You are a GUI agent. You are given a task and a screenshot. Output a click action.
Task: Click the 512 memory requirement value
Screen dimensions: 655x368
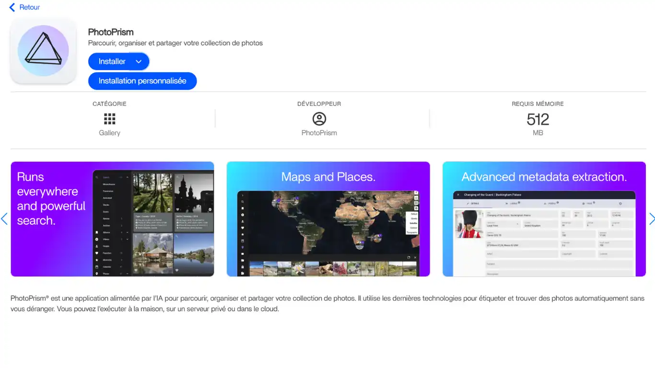point(538,119)
